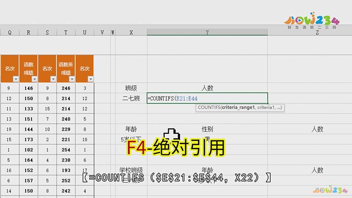Screen dimensions: 352x198
Task: Select cell with value 151
Action: [29, 119]
